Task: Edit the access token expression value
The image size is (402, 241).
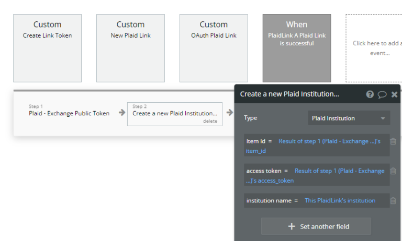Action: click(315, 176)
